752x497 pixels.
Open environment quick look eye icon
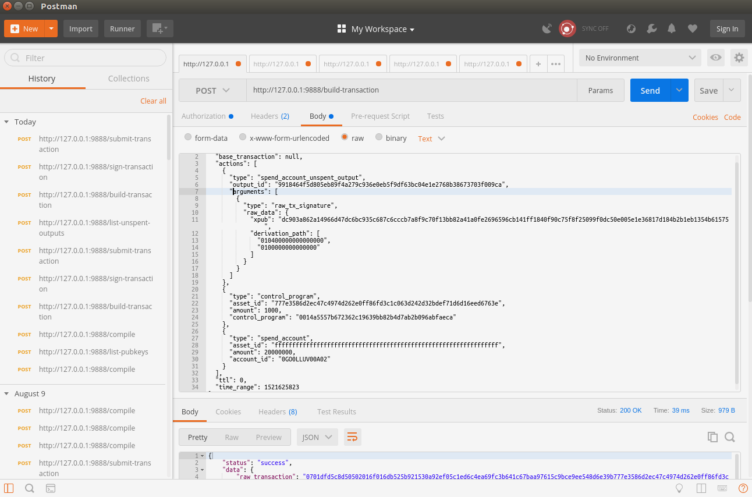716,58
